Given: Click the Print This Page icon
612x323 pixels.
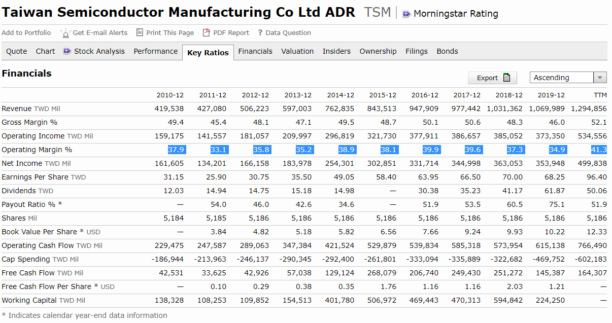Looking at the screenshot, I should [x=140, y=32].
